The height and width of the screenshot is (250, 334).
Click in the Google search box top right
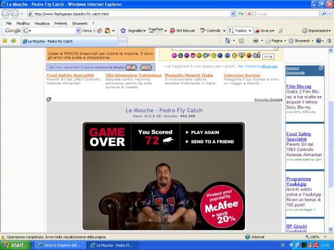[x=287, y=14]
